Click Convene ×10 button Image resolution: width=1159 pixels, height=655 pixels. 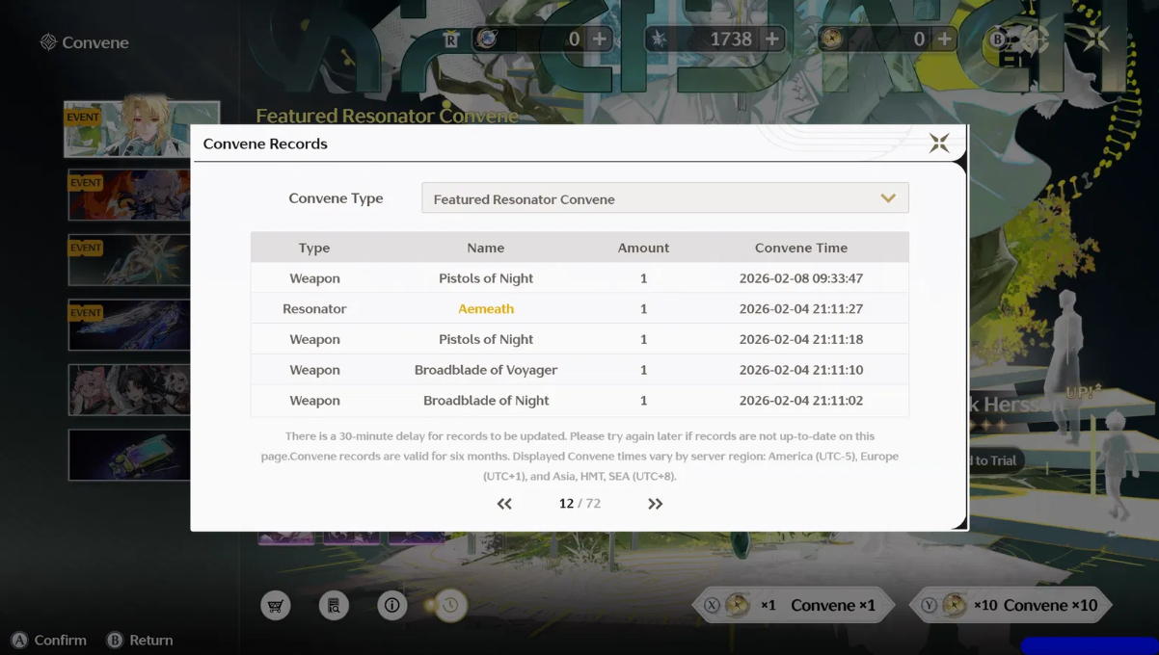1011,605
